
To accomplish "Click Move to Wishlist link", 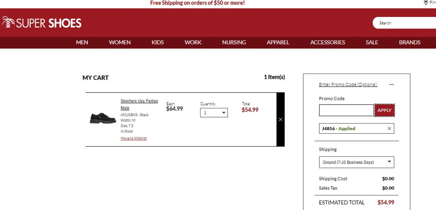I will point(134,138).
